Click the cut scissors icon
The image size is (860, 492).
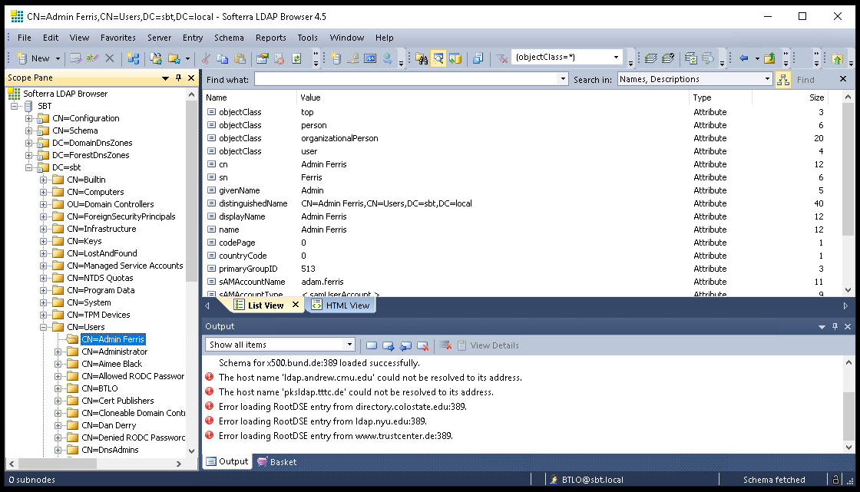[x=206, y=58]
